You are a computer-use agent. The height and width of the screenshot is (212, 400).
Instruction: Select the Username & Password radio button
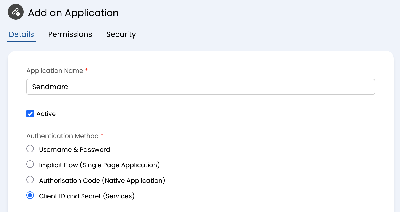30,149
